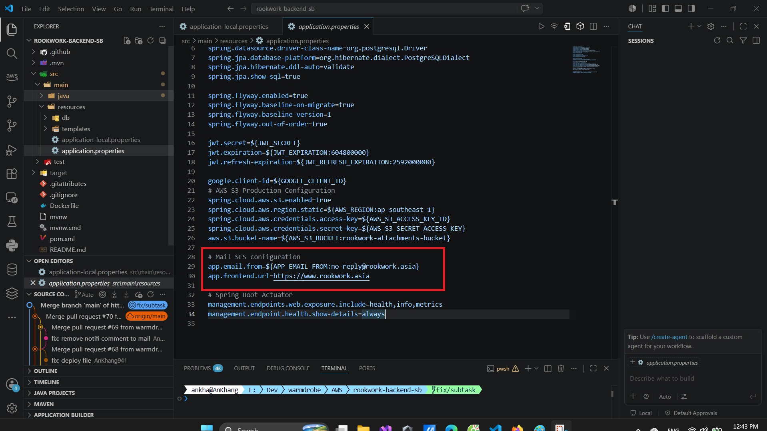
Task: Open the Selection menu
Action: pyautogui.click(x=71, y=8)
